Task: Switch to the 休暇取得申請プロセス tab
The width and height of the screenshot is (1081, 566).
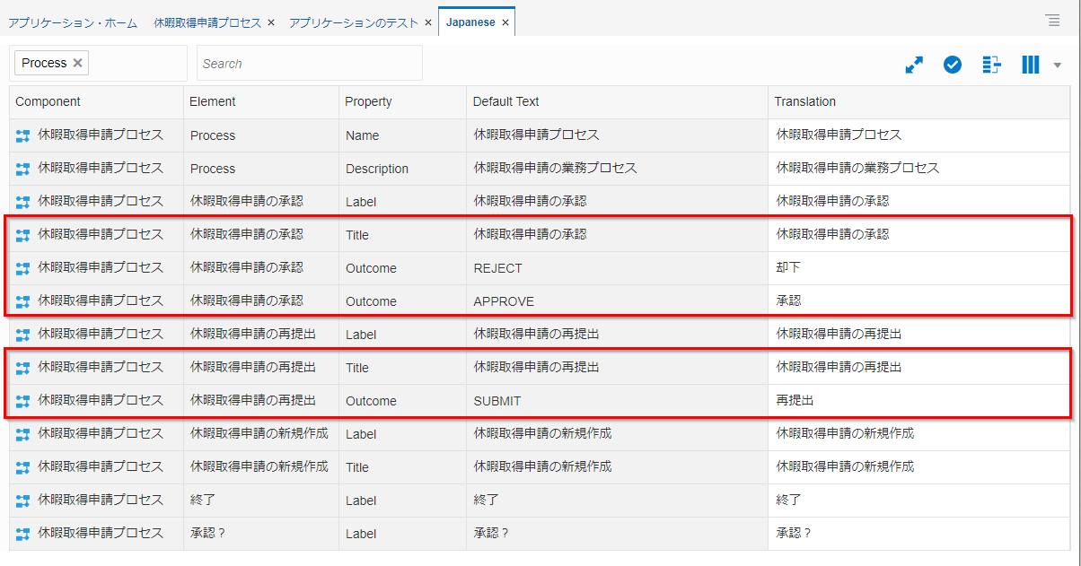Action: pos(207,22)
